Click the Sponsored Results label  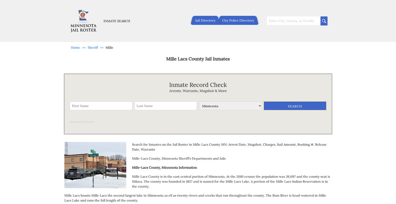(82, 122)
